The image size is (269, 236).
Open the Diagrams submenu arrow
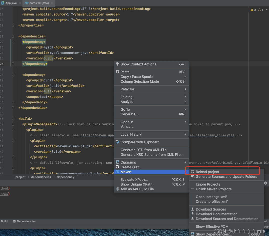click(x=185, y=162)
